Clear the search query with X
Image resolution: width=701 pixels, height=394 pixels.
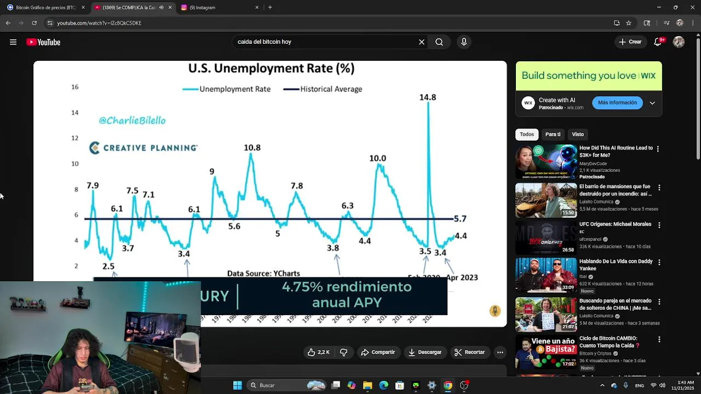(x=422, y=42)
